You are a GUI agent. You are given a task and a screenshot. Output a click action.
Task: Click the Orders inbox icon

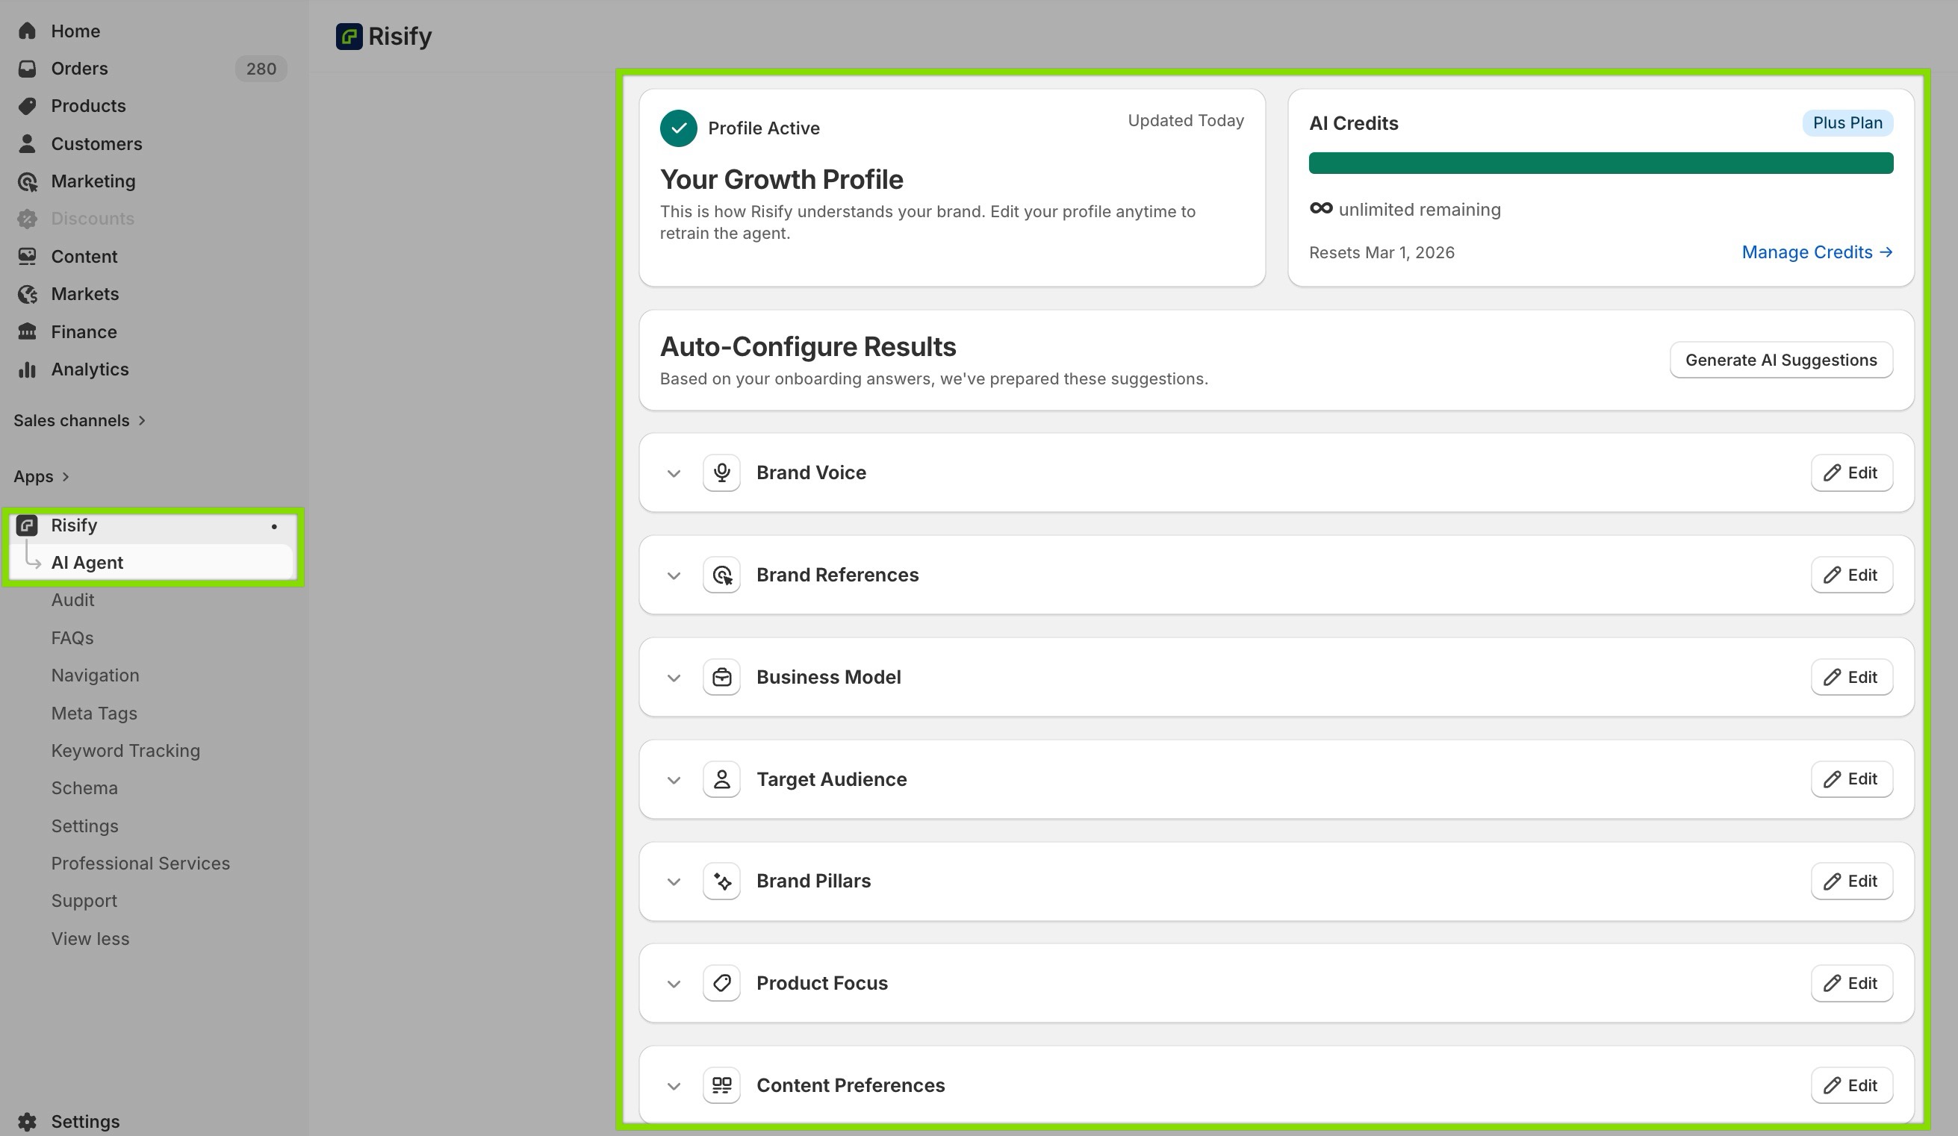[27, 69]
